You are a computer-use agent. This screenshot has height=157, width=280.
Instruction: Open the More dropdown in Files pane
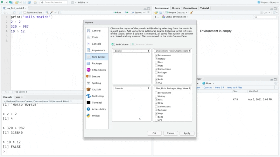point(208,83)
